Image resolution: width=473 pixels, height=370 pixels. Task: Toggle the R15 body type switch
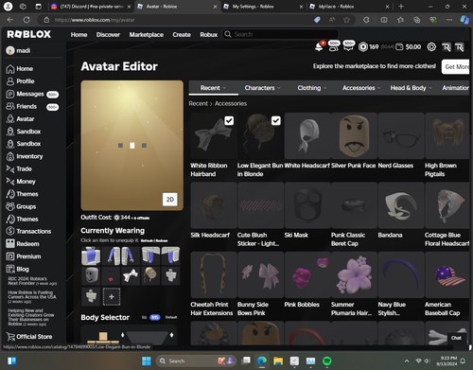point(155,317)
